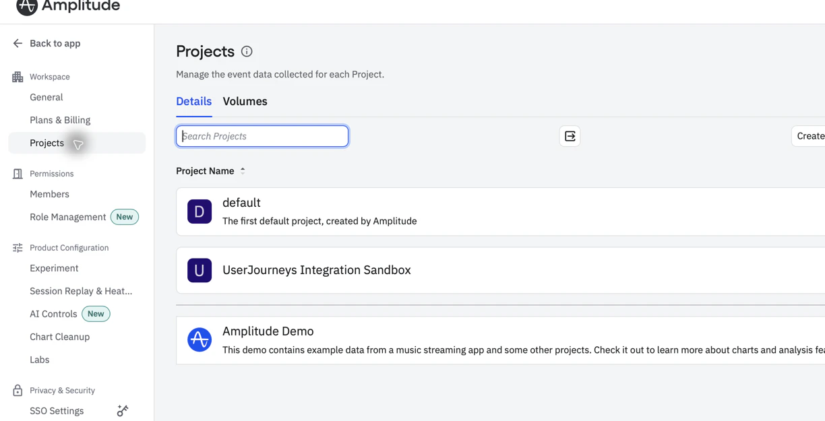Click the Amplitude Demo description text
825x421 pixels.
click(524, 350)
